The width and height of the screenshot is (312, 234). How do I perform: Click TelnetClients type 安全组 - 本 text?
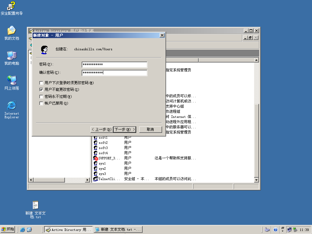[136, 179]
